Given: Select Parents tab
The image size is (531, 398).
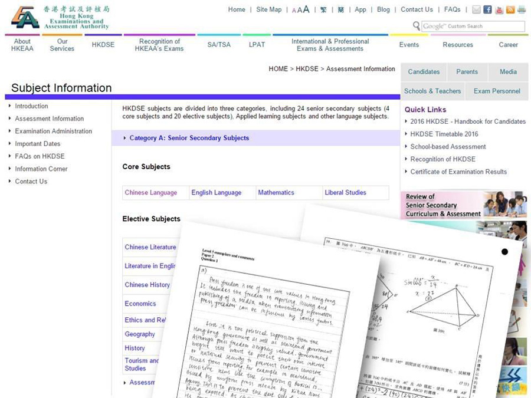Looking at the screenshot, I should click(467, 72).
